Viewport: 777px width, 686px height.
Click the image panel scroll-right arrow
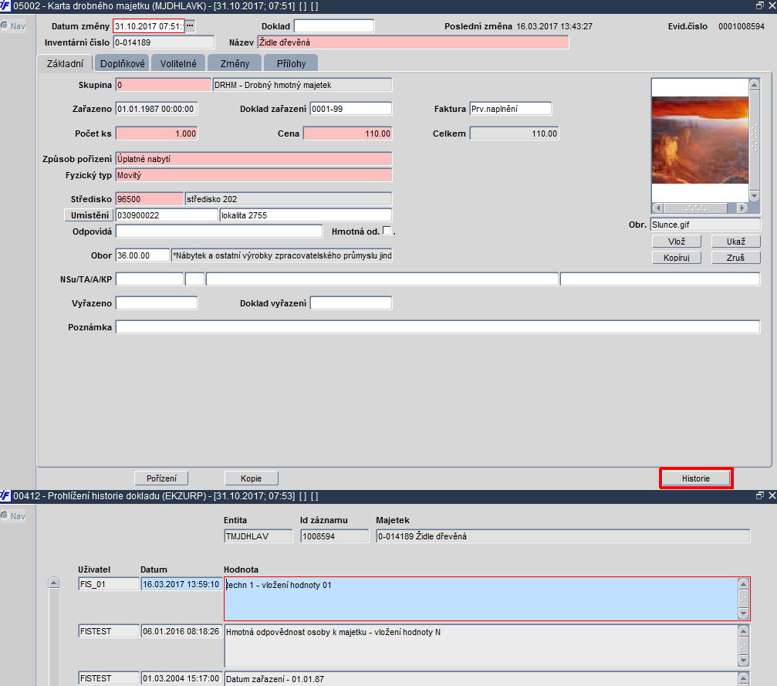742,208
